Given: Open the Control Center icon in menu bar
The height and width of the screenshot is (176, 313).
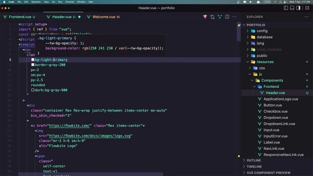Looking at the screenshot, I should pos(285,2).
